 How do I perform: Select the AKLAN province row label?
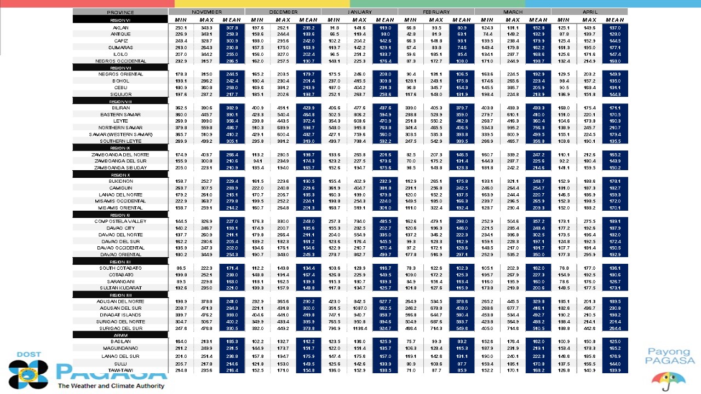120,27
